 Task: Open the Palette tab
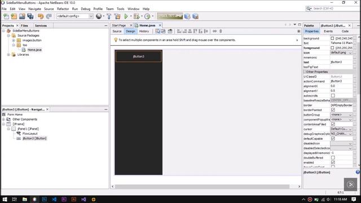tap(309, 25)
